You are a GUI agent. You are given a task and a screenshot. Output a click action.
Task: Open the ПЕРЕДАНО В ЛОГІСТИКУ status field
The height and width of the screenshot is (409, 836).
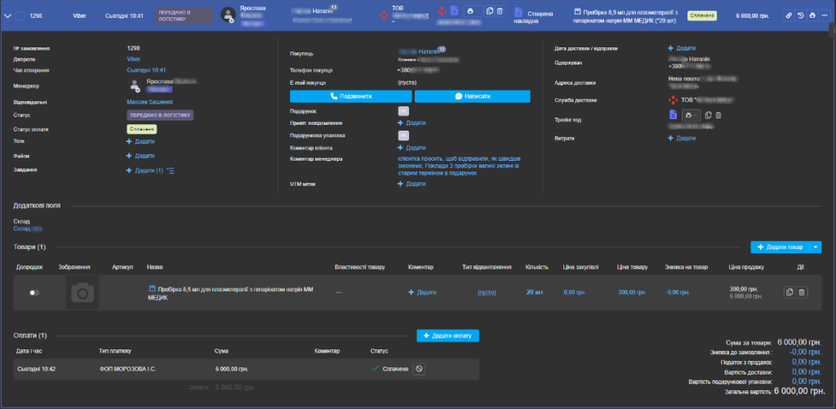[x=160, y=115]
